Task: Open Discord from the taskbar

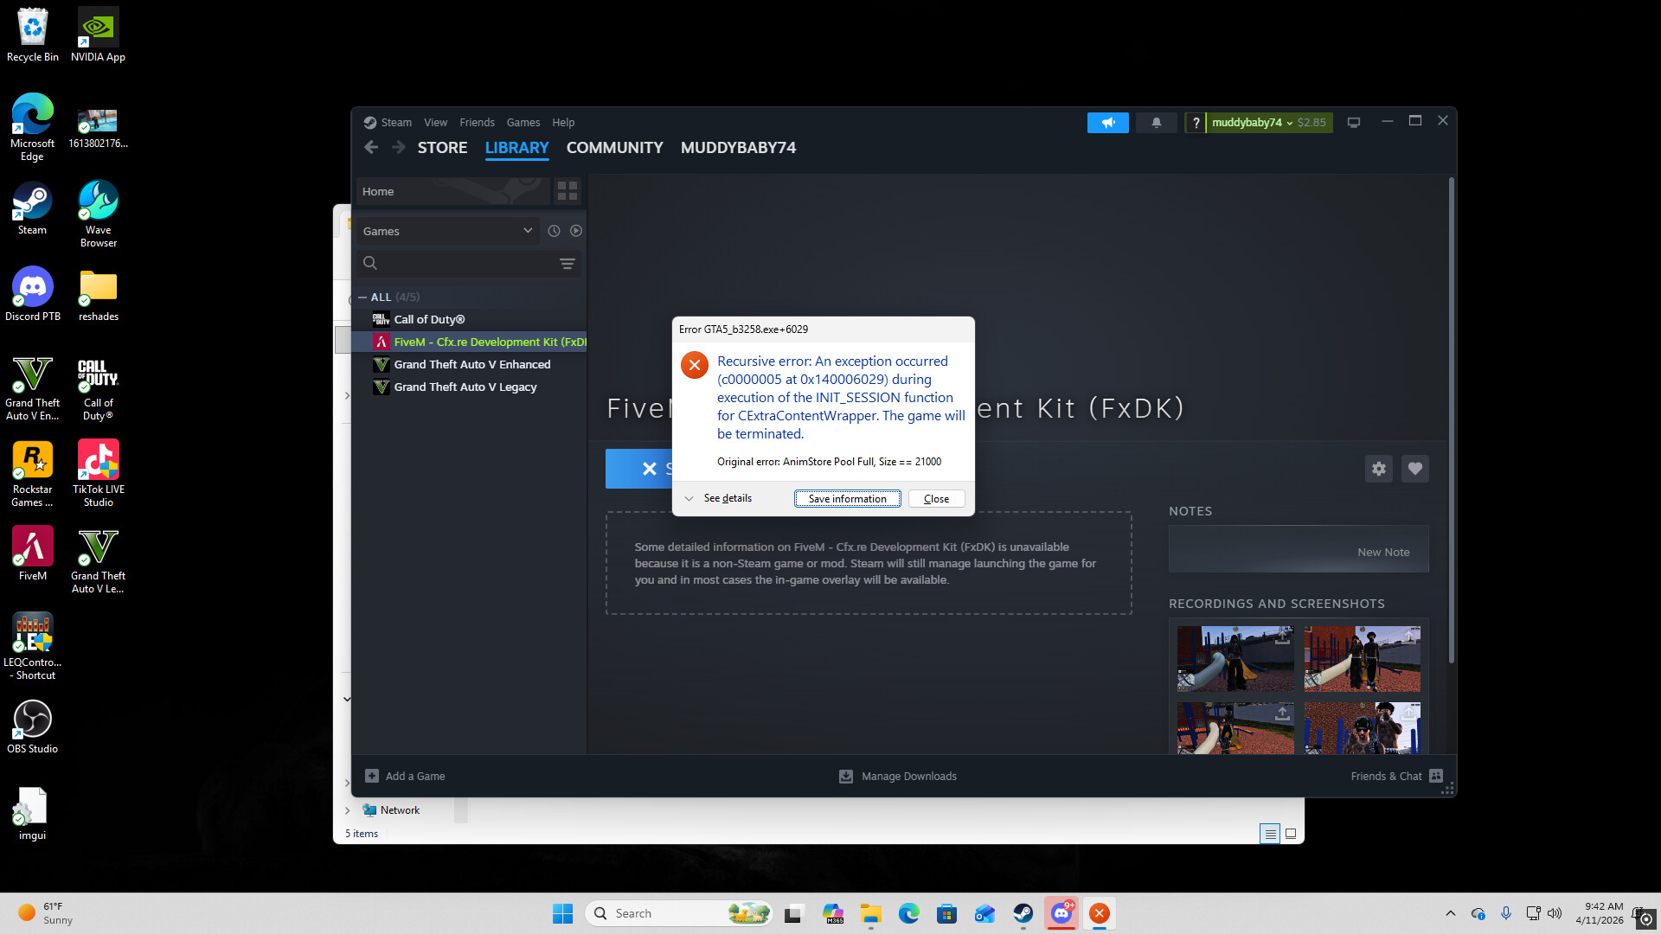Action: 1061,913
